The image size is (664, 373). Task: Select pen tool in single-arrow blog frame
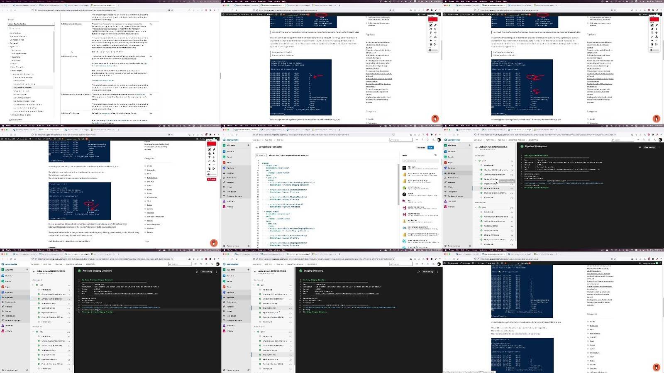click(x=431, y=25)
